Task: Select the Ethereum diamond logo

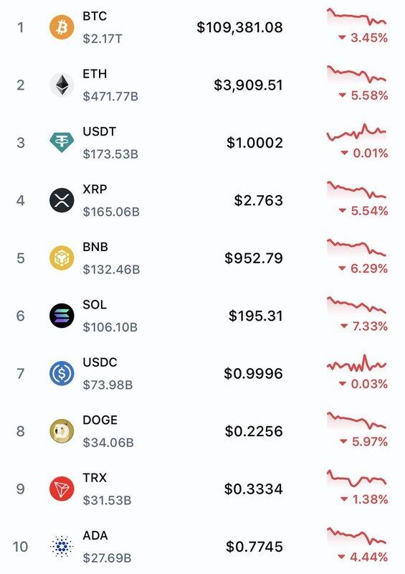Action: pyautogui.click(x=62, y=85)
